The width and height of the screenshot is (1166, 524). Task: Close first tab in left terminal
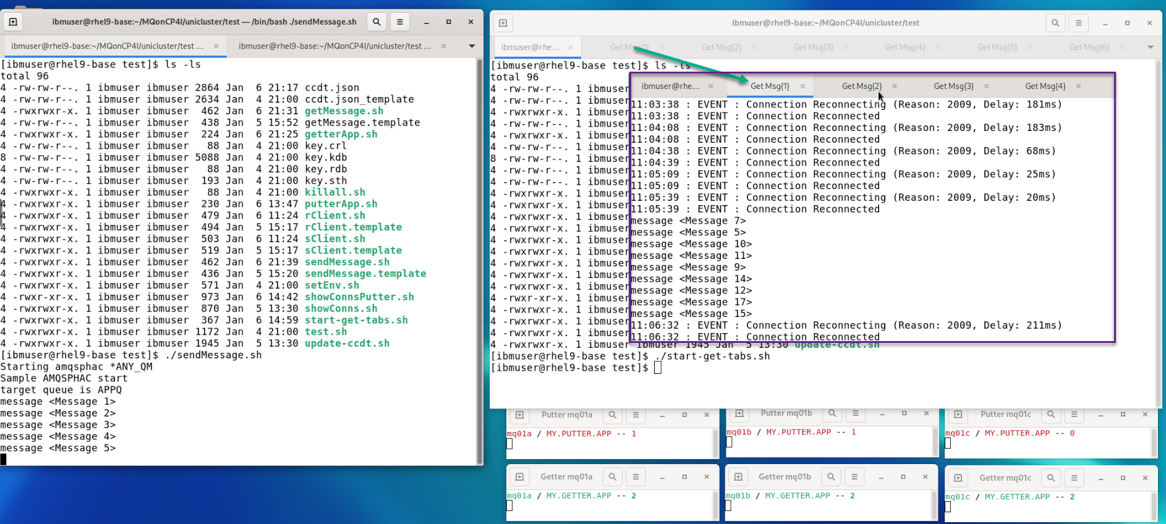tap(216, 46)
